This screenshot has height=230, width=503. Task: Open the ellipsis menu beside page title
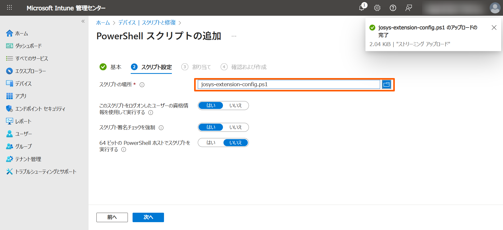[234, 36]
